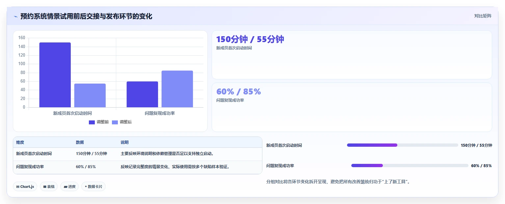This screenshot has height=204, width=505.
Task: Click the lightning icon beside the page title
Action: tap(15, 16)
